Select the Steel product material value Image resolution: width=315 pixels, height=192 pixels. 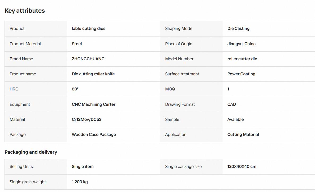pyautogui.click(x=77, y=44)
